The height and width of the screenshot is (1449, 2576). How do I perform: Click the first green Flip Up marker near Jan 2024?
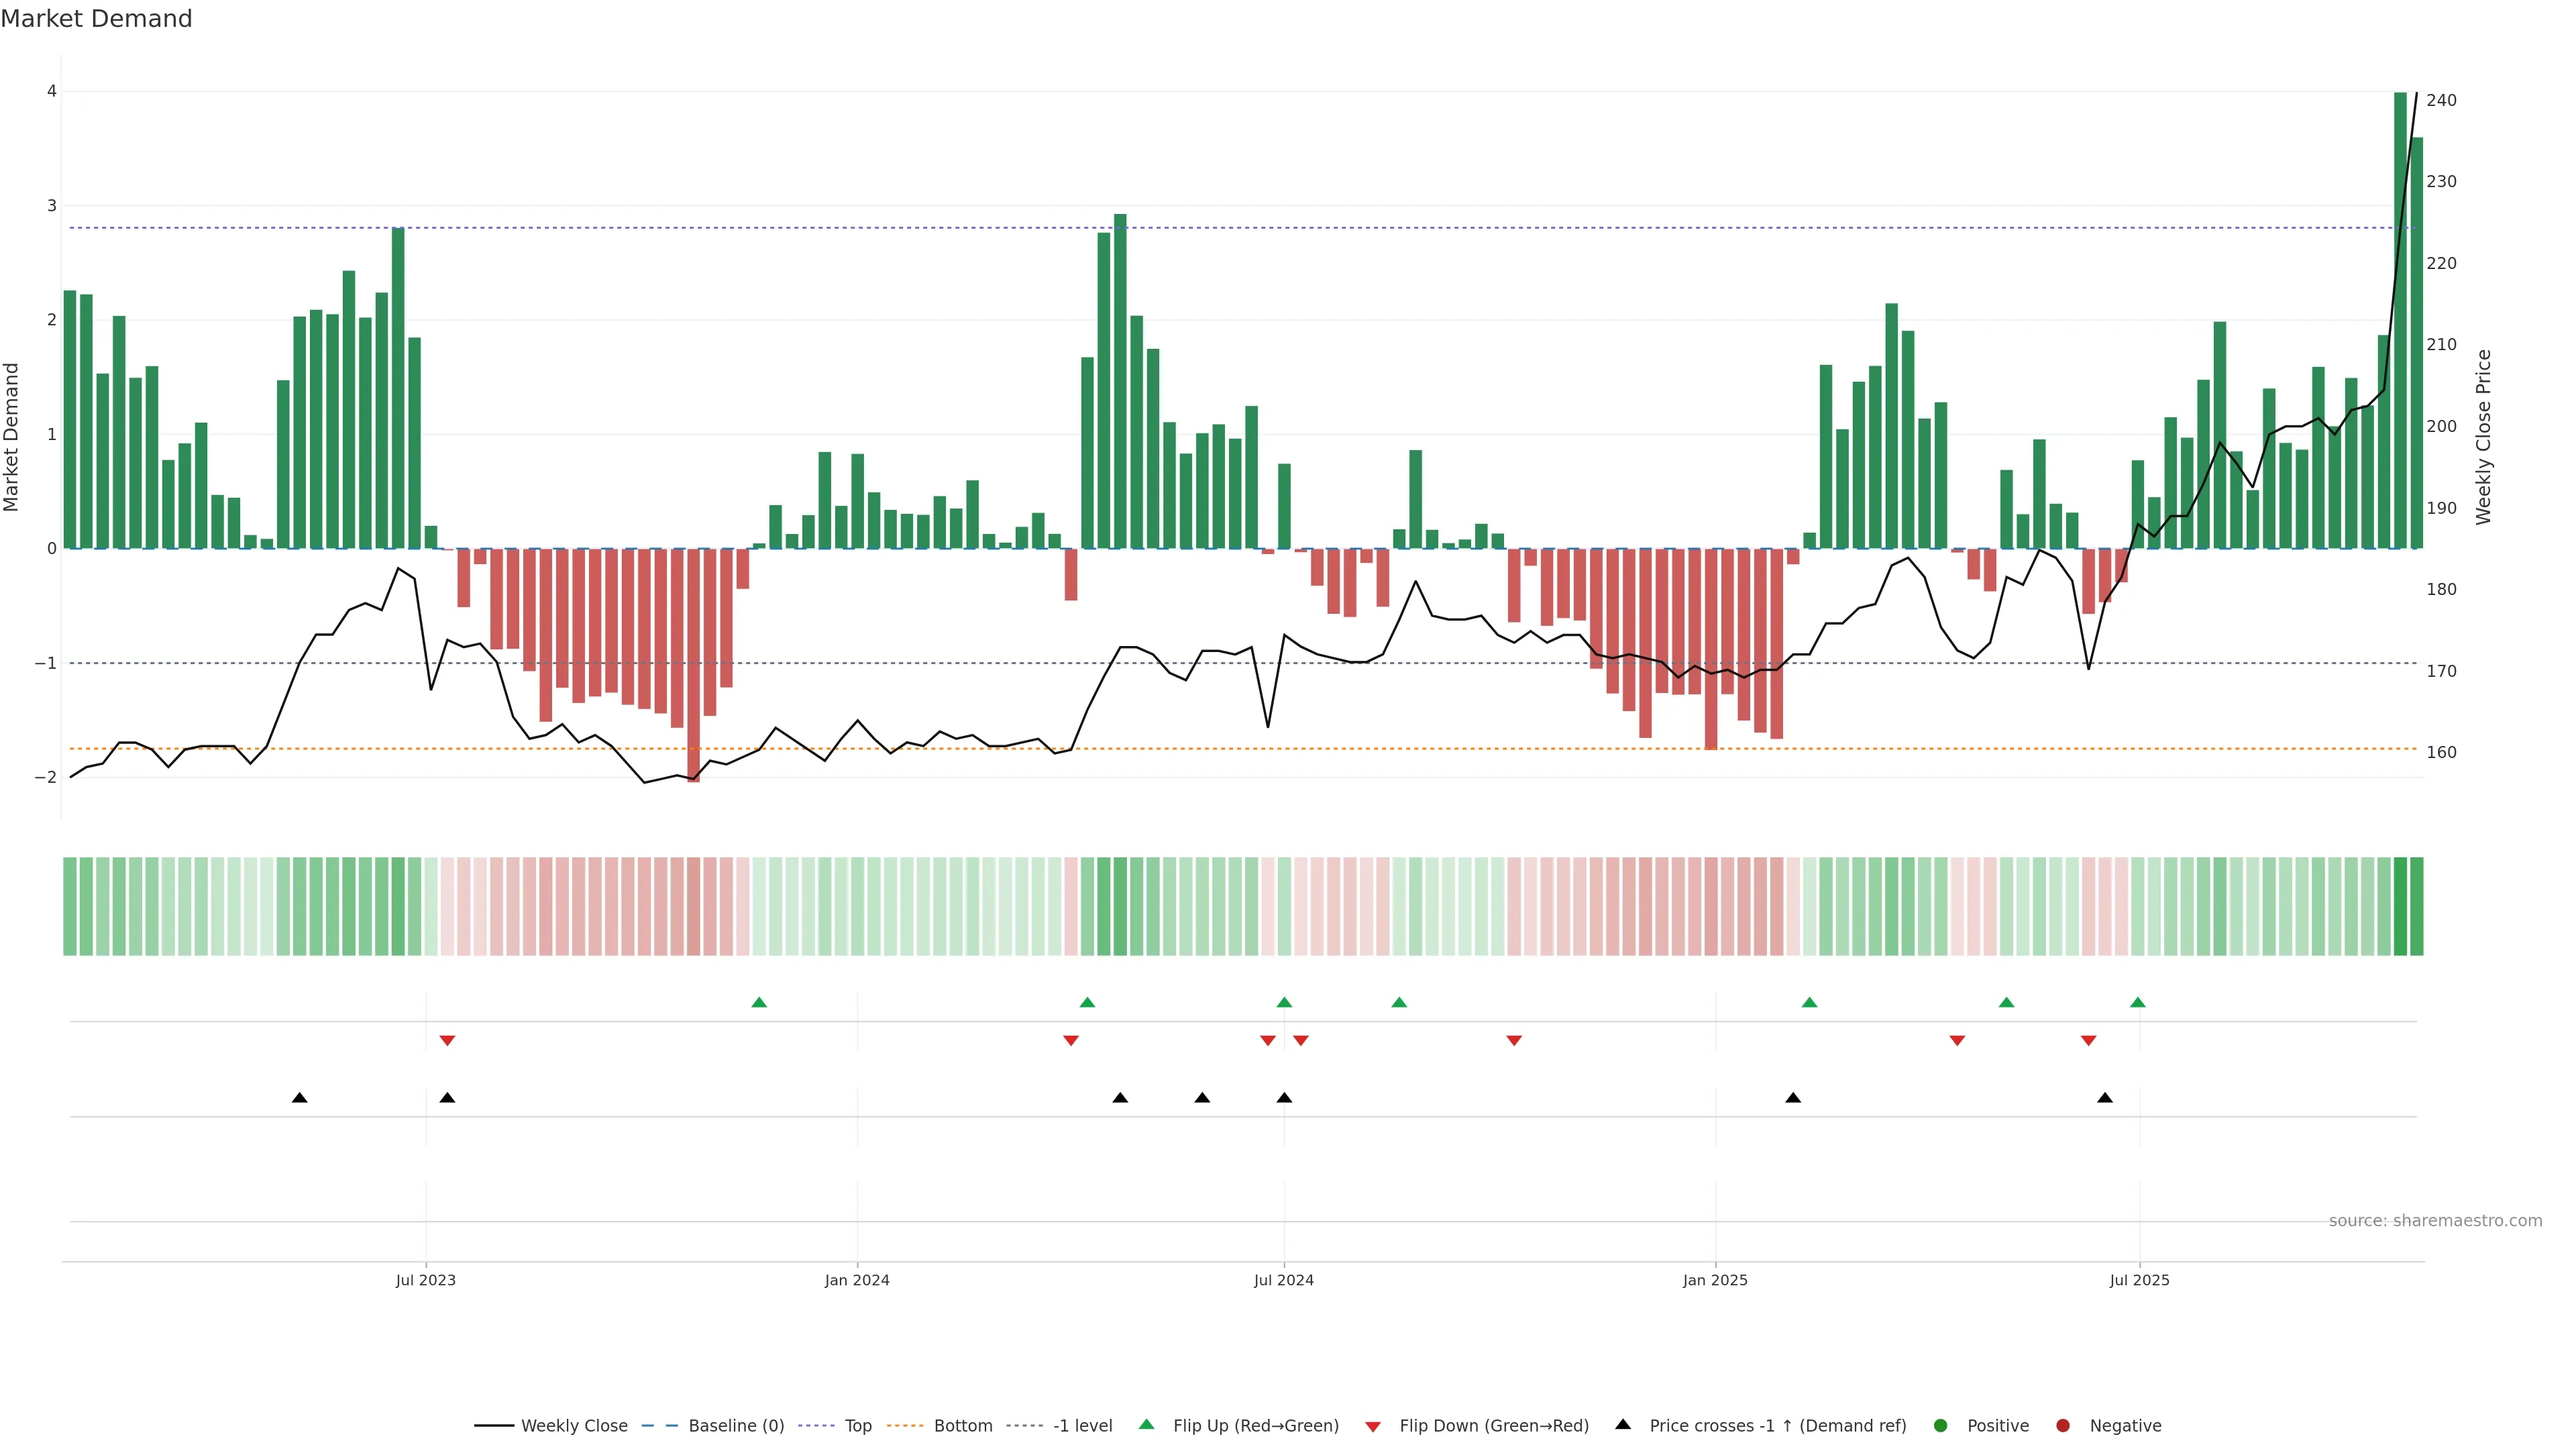tap(759, 1003)
